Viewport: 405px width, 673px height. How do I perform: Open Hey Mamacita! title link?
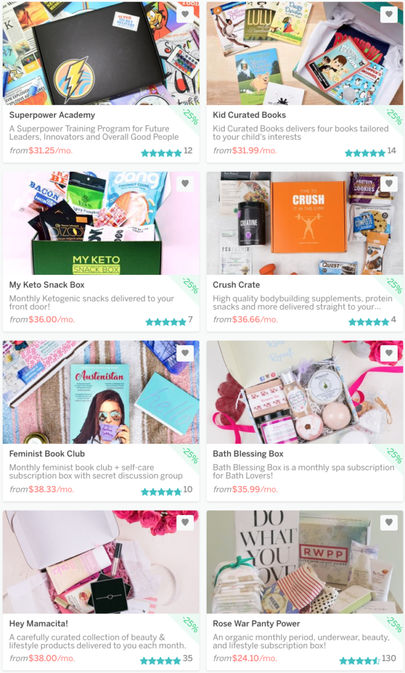[x=39, y=623]
